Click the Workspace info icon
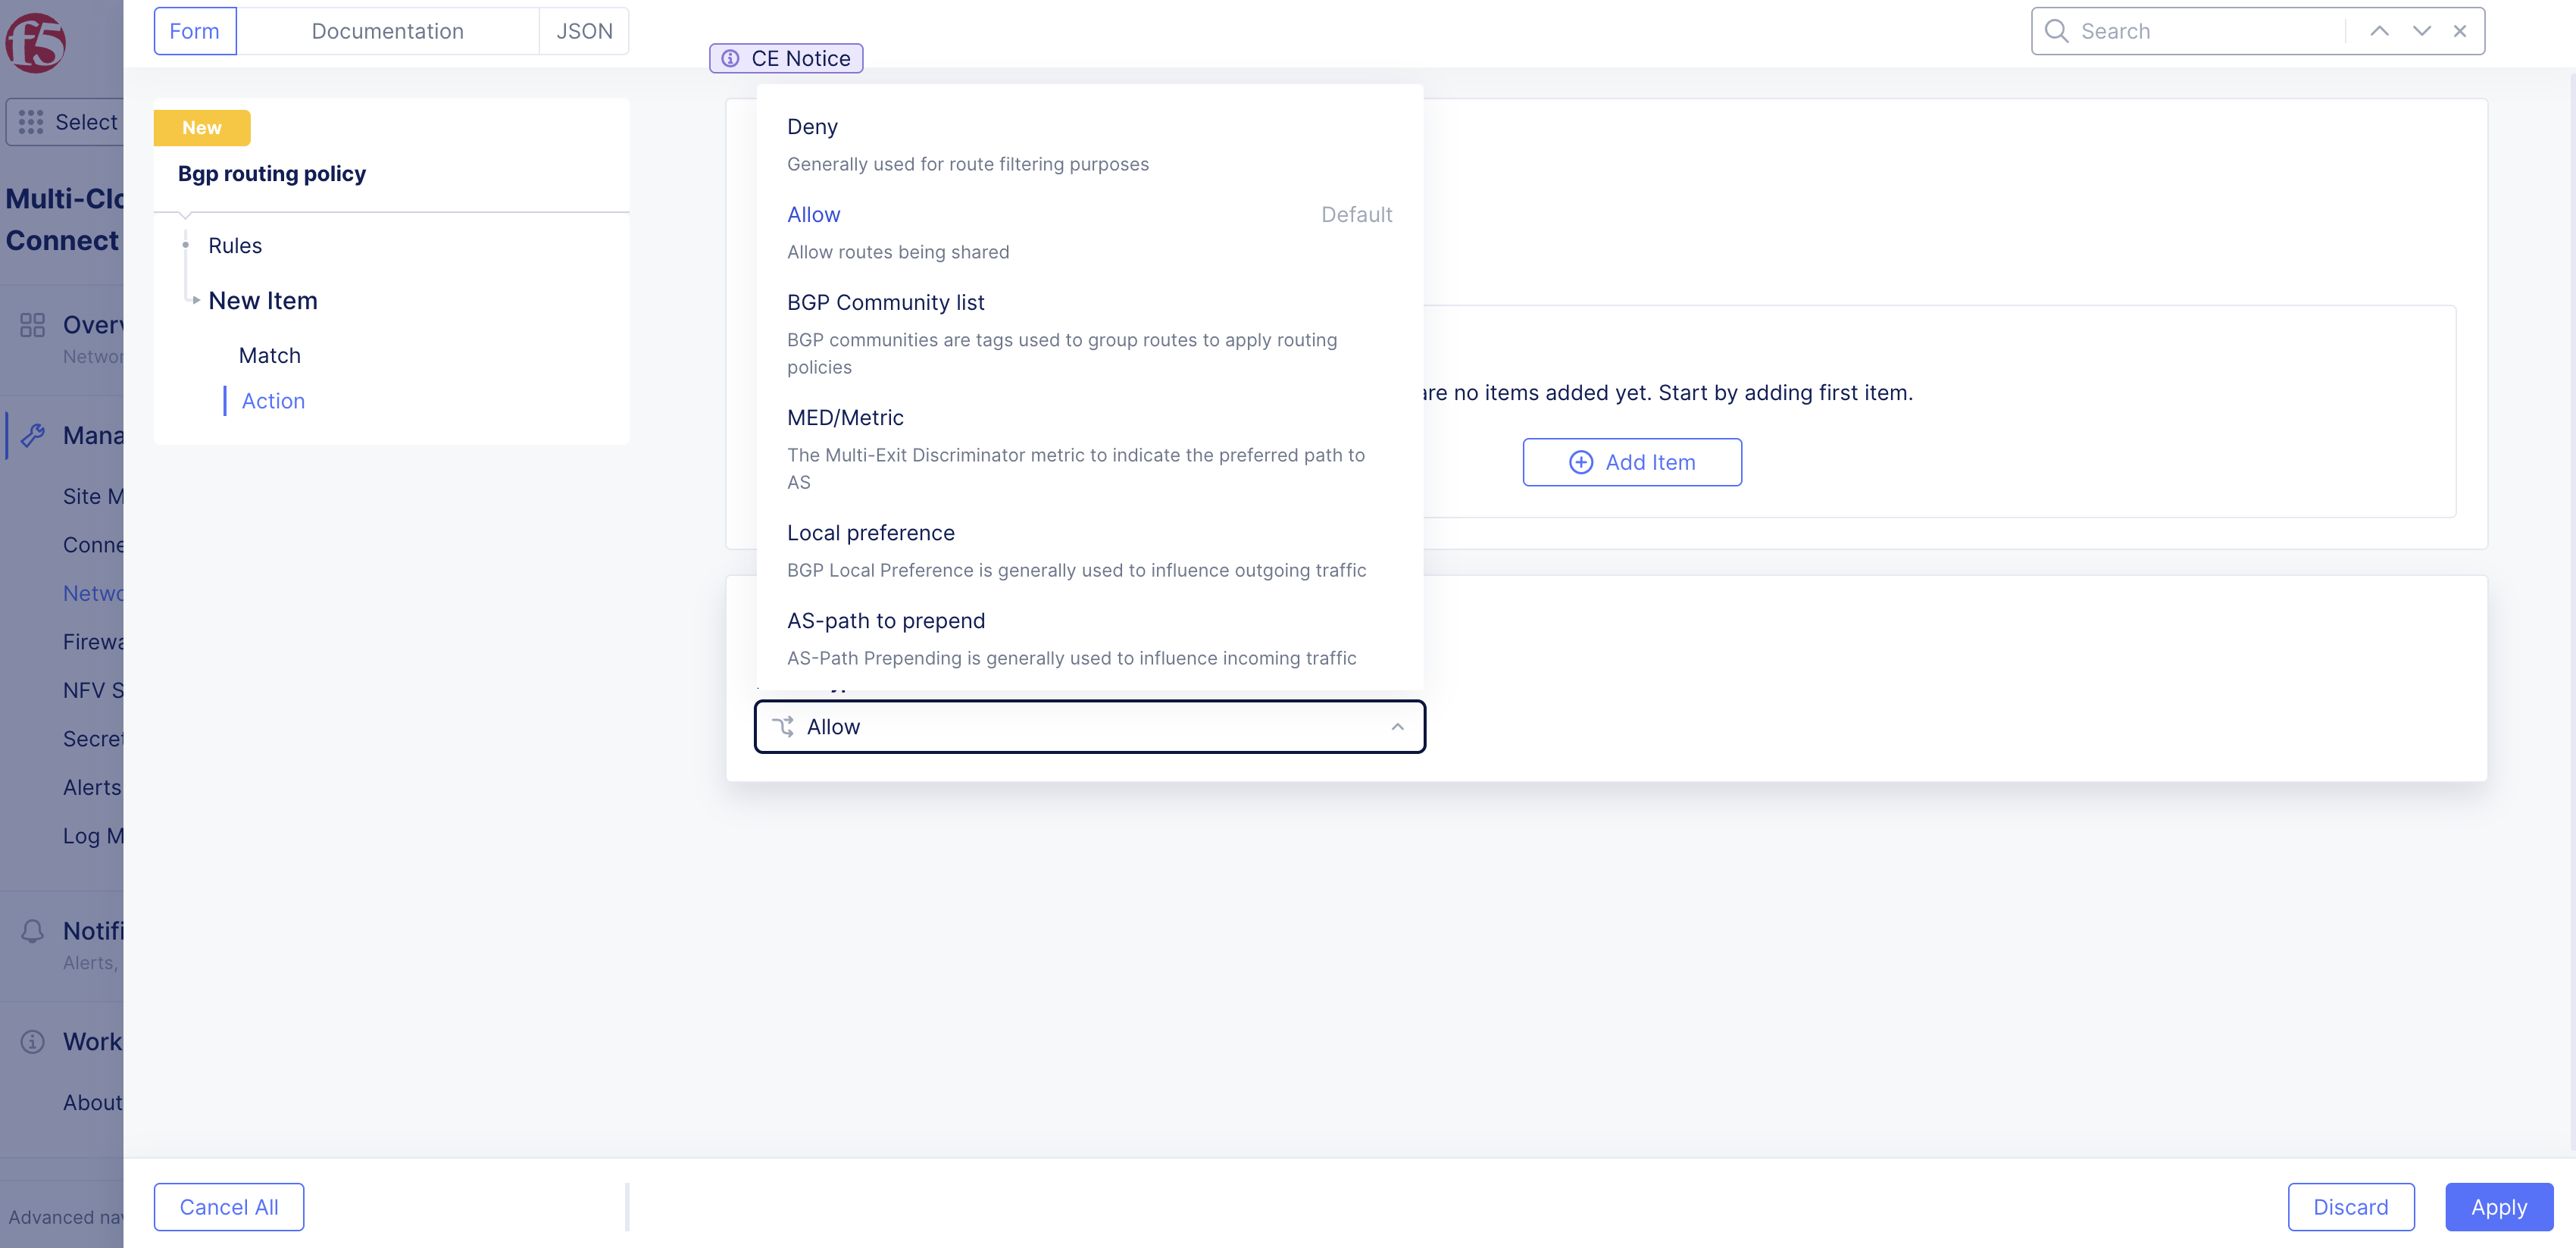 [33, 1042]
